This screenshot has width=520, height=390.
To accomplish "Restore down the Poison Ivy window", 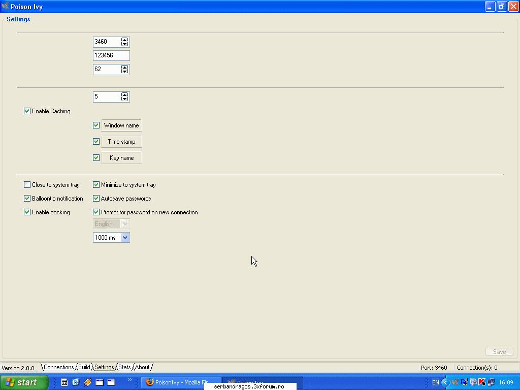I will [x=501, y=6].
